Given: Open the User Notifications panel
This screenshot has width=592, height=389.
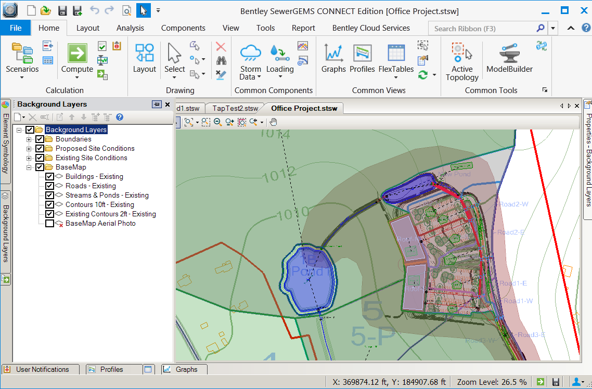Looking at the screenshot, I should point(42,369).
